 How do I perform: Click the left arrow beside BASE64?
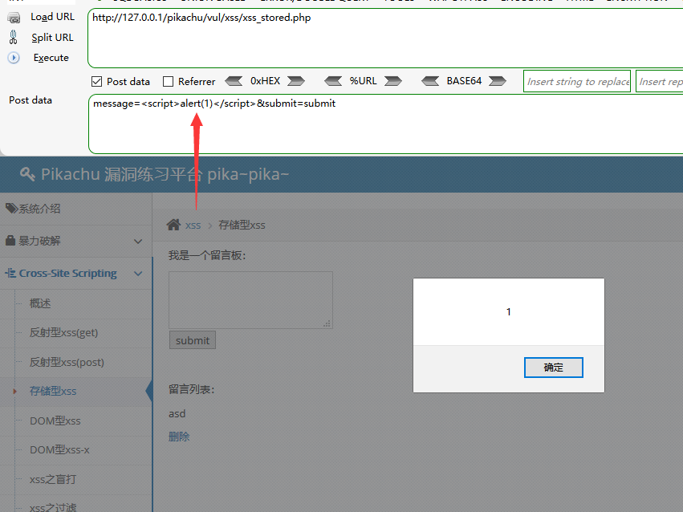[430, 81]
